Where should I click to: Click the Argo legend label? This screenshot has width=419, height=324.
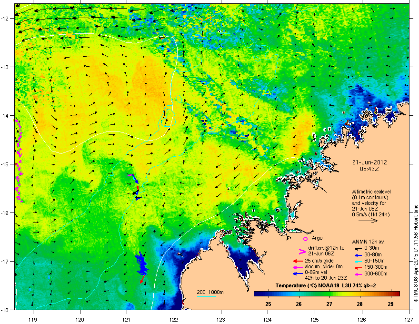317,238
